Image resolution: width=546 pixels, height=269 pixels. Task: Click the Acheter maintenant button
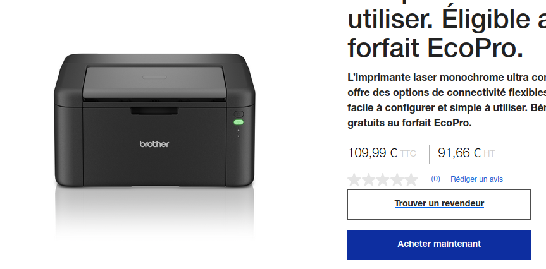[x=439, y=244]
